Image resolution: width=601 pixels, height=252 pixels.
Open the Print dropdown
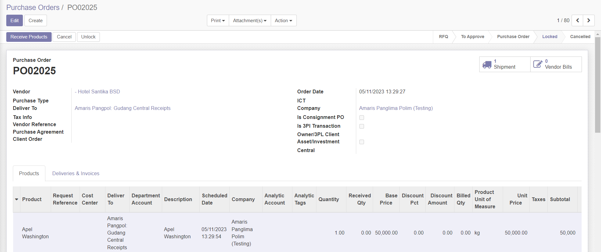(218, 21)
